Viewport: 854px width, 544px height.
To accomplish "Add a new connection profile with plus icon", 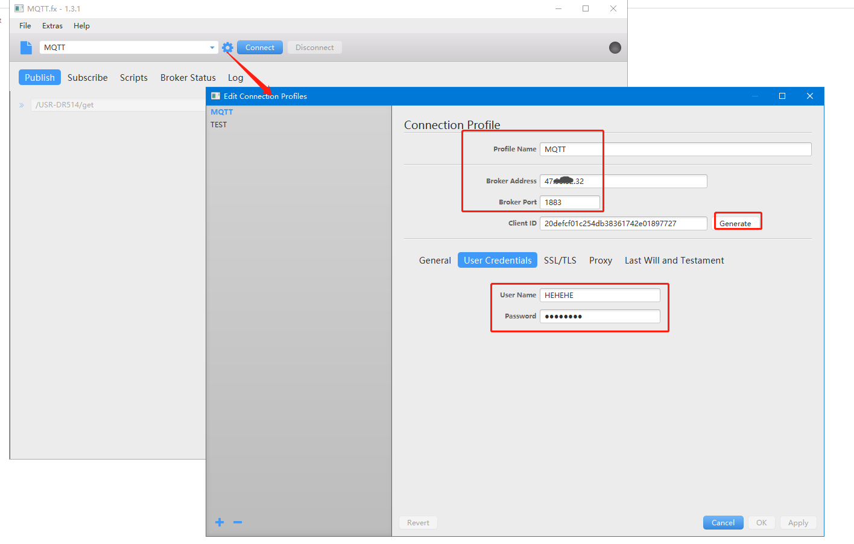I will click(220, 522).
